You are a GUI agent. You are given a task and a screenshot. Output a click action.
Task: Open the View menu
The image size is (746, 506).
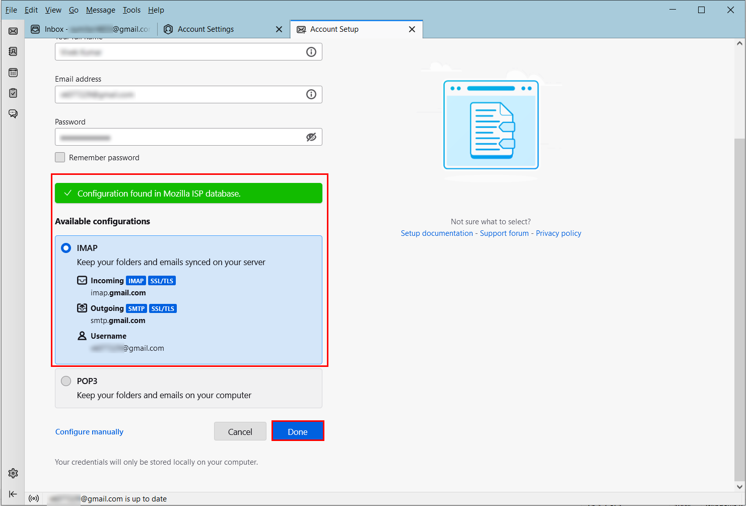coord(53,10)
